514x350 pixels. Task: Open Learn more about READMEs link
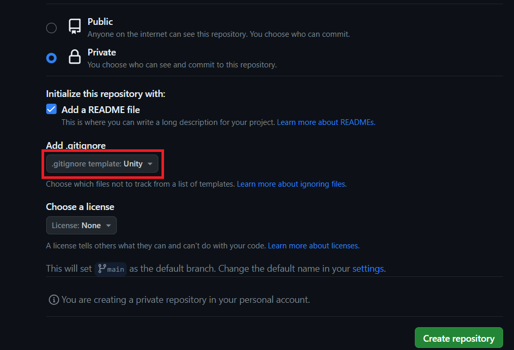(326, 122)
